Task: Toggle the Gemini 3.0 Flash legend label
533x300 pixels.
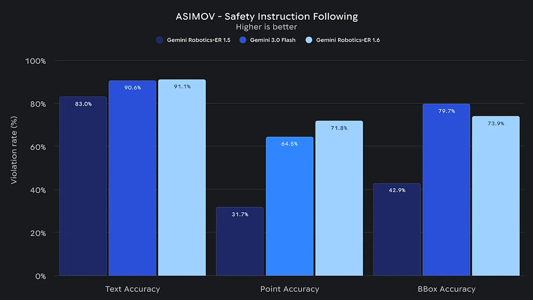Action: [x=273, y=40]
